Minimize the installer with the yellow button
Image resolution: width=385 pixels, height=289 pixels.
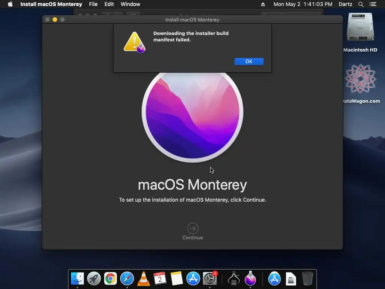pyautogui.click(x=55, y=20)
